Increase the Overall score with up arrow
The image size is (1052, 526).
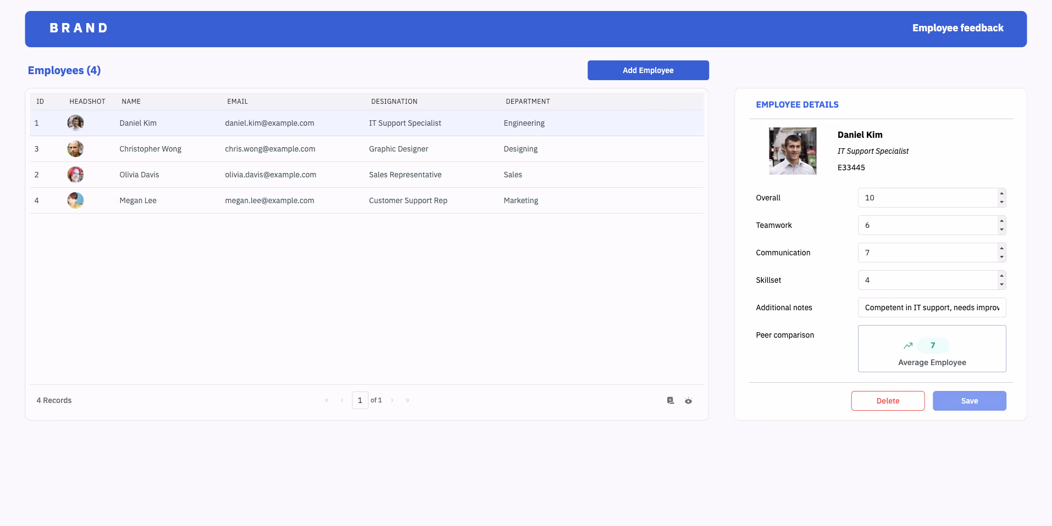pyautogui.click(x=1001, y=193)
